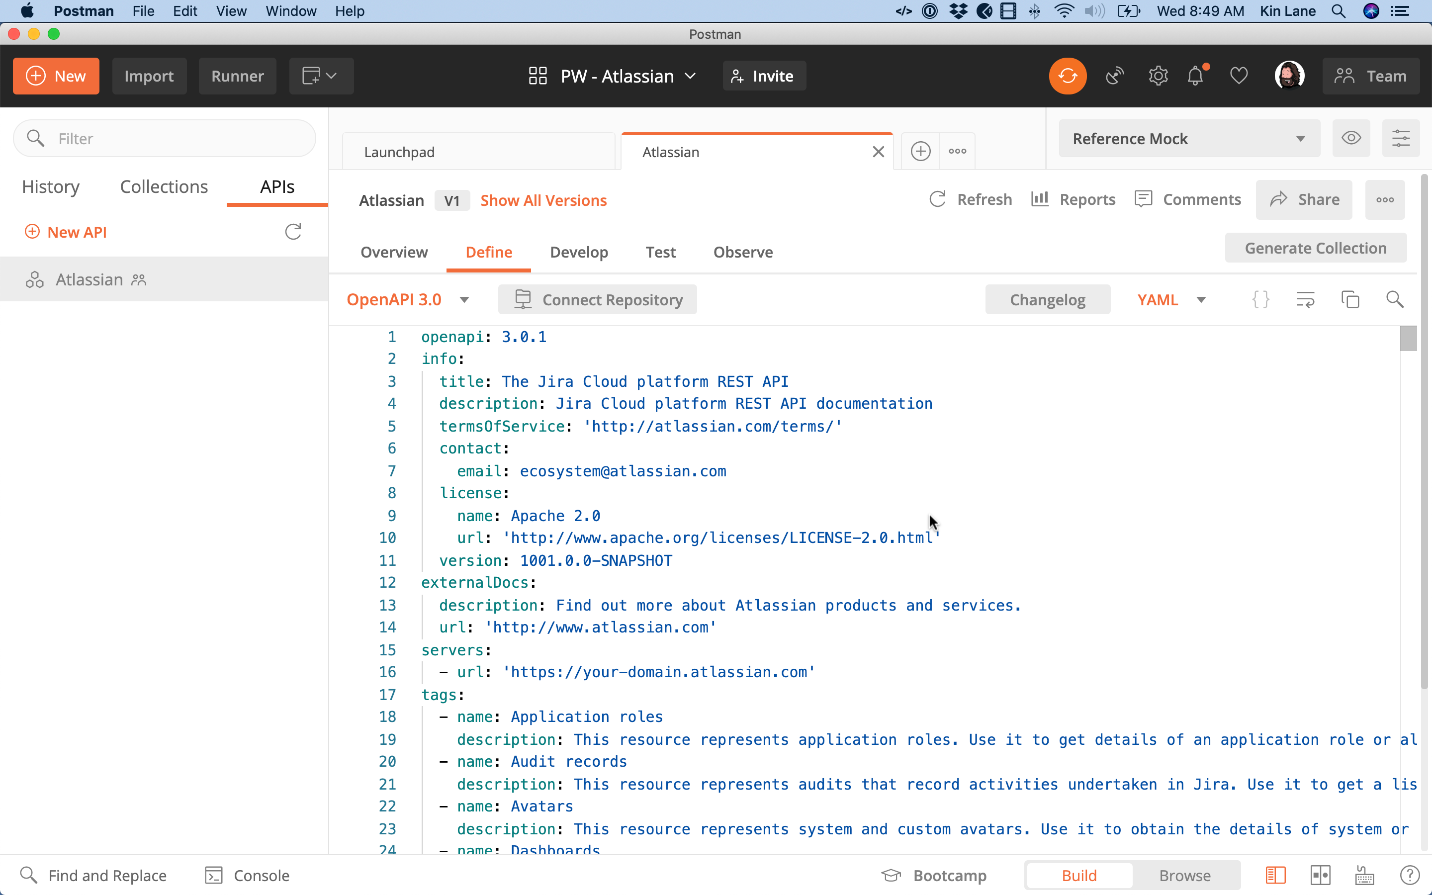Viewport: 1432px width, 895px height.
Task: Open tab options three-dot menu
Action: [958, 152]
